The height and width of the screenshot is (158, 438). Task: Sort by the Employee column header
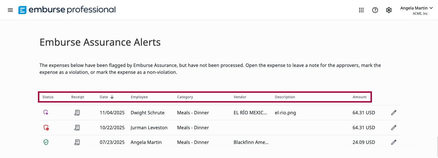tap(139, 97)
